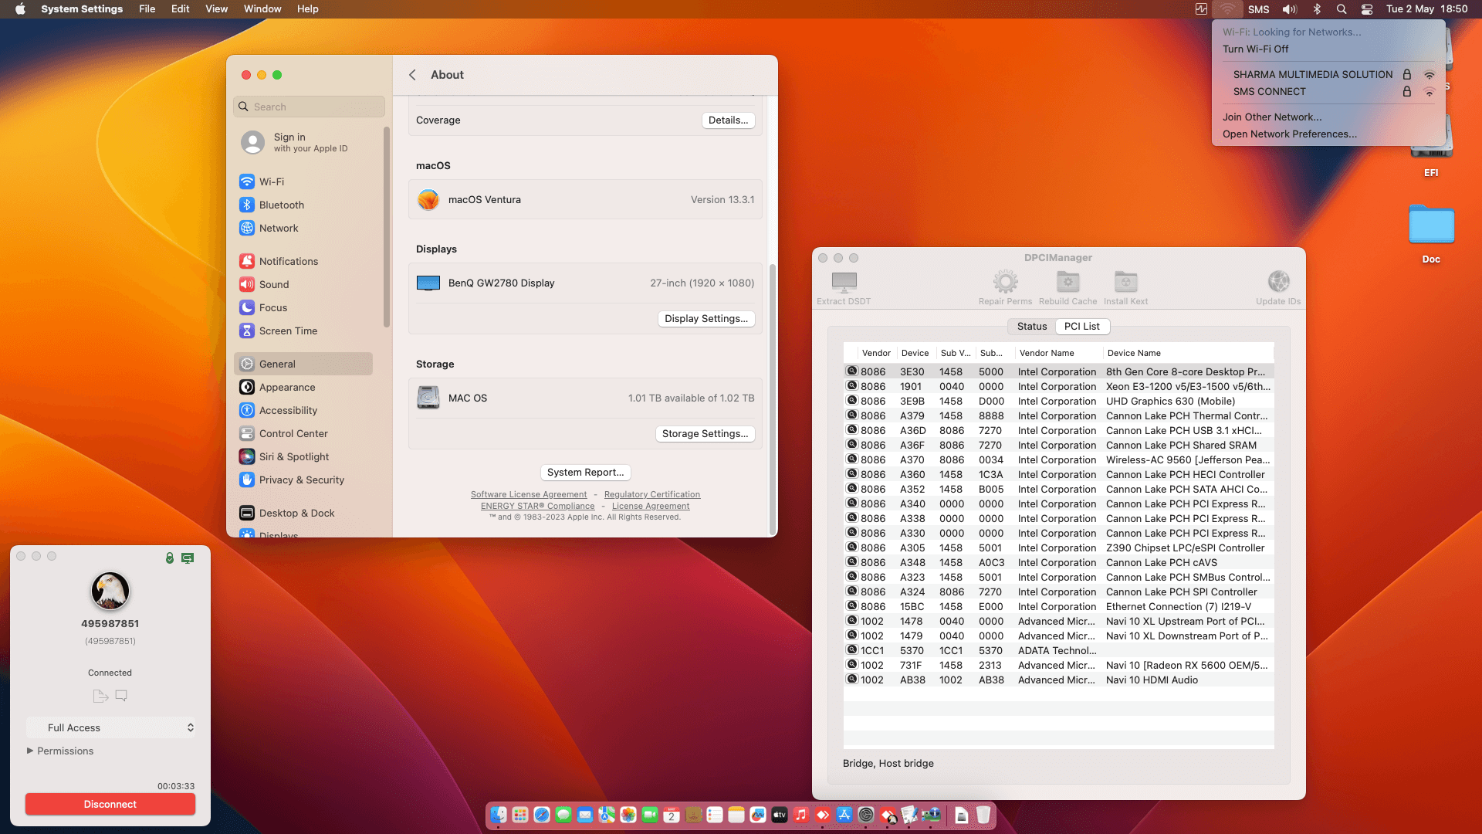Open Launchpad from the Dock
The width and height of the screenshot is (1482, 834).
click(520, 815)
